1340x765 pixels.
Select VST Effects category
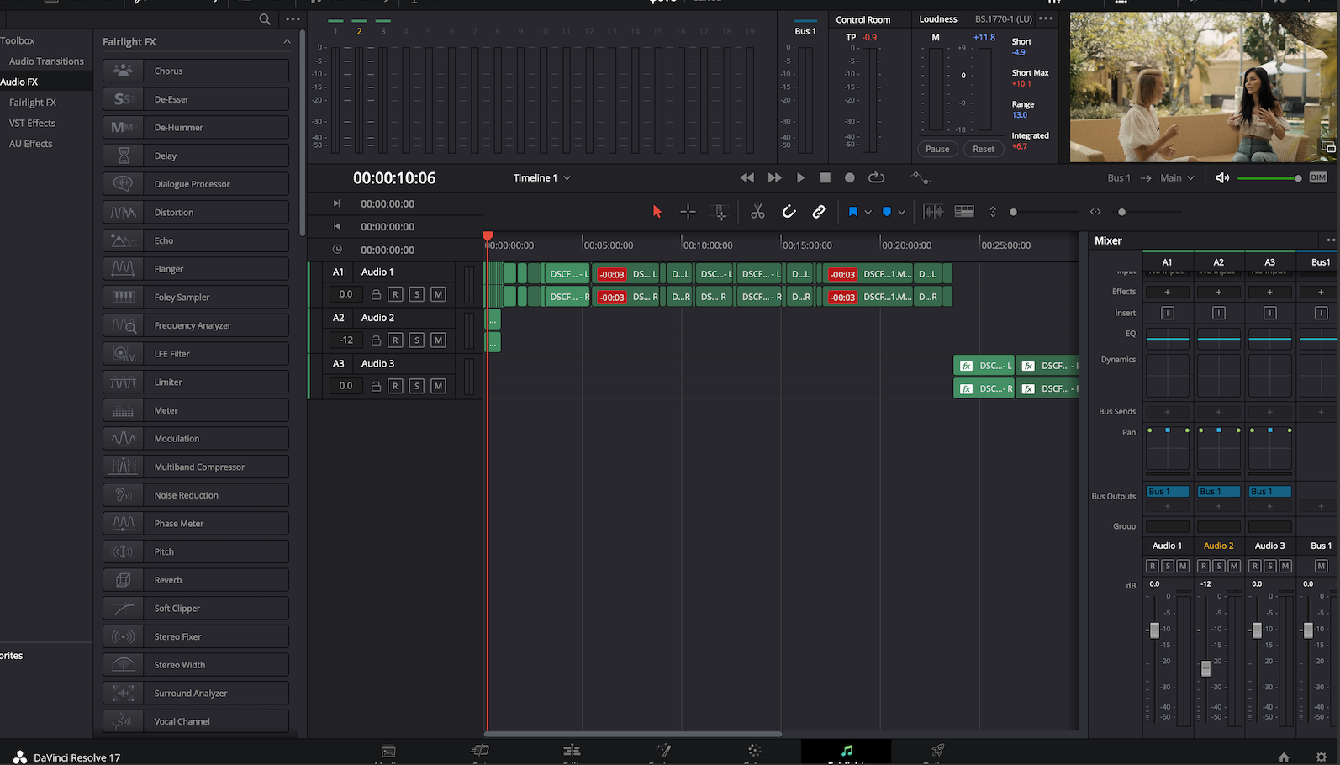pos(32,123)
